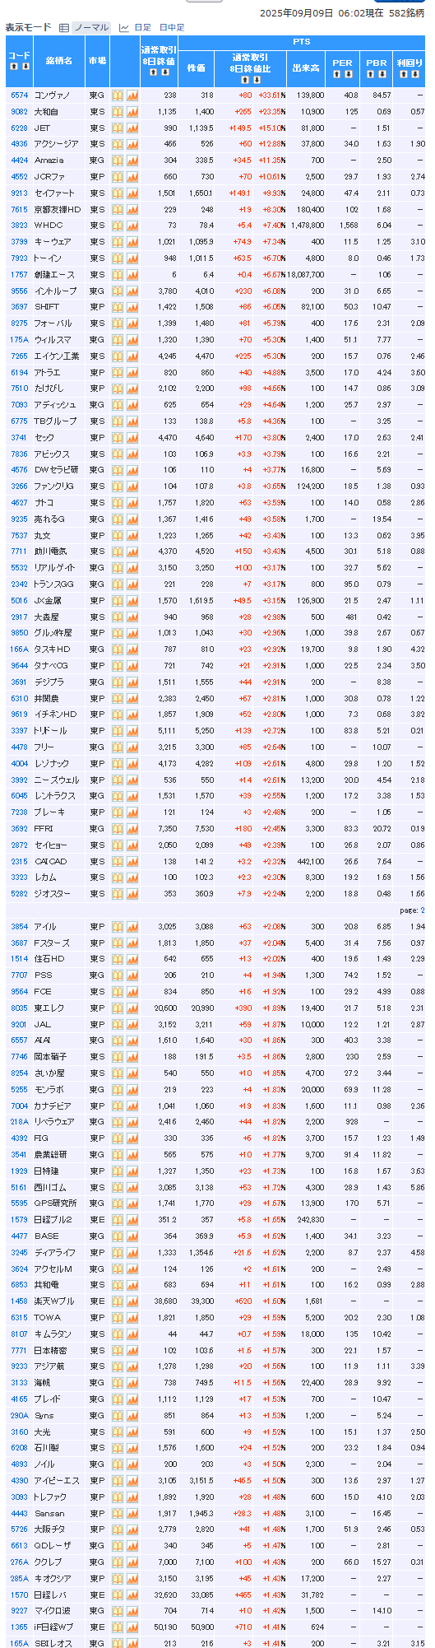Image resolution: width=435 pixels, height=1648 pixels.
Task: Open the book icon for コンヴァノ row
Action: coord(118,95)
